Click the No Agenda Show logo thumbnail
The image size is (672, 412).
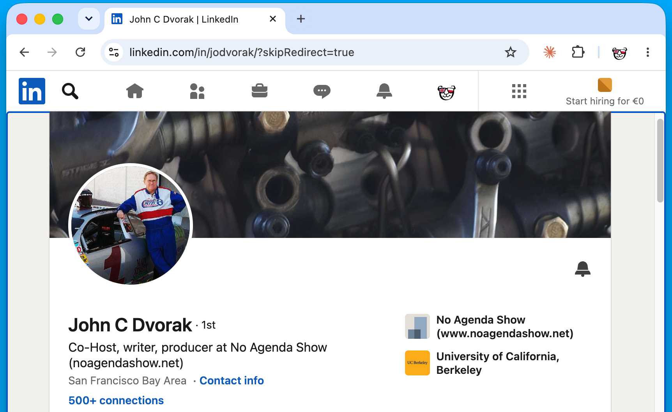point(417,326)
